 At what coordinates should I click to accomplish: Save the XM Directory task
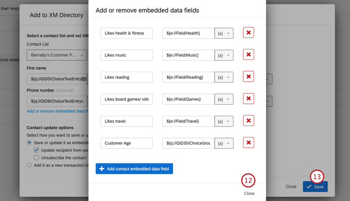[x=315, y=187]
